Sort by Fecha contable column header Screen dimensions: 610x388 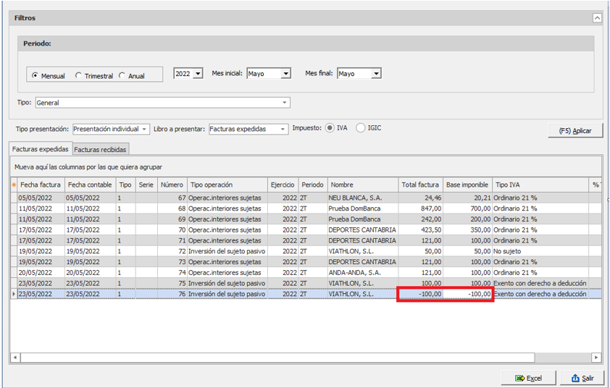(90, 185)
